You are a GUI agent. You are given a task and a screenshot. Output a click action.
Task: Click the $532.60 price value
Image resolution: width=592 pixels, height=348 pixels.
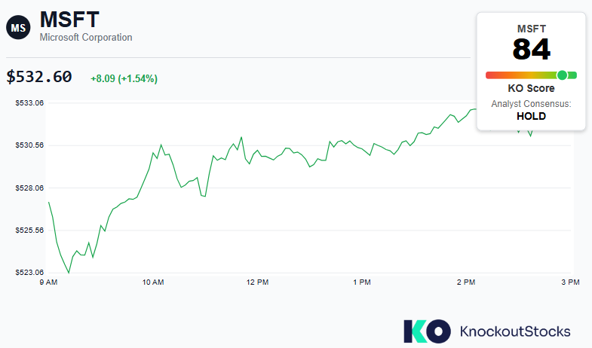(39, 77)
